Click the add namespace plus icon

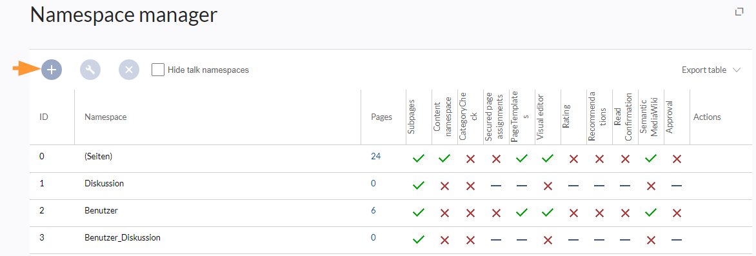pyautogui.click(x=52, y=70)
